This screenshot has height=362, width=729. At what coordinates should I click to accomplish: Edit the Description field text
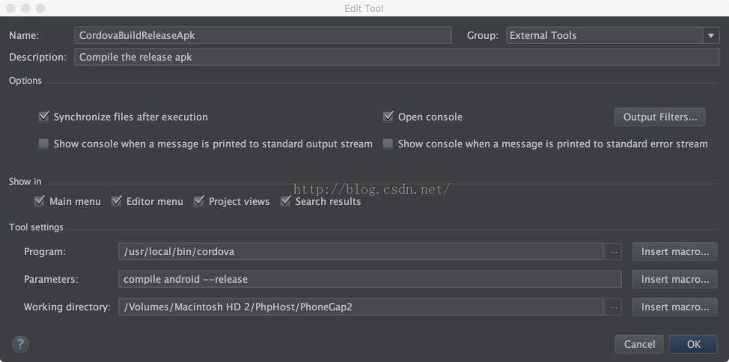pyautogui.click(x=397, y=57)
